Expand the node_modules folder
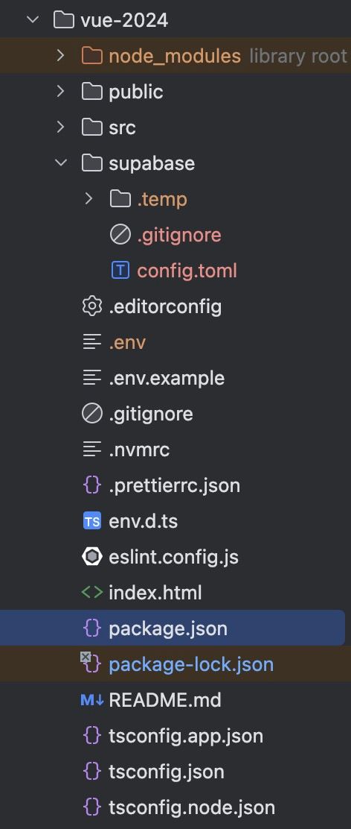Image resolution: width=351 pixels, height=829 pixels. pos(61,55)
